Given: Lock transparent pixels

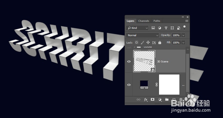Looking at the screenshot, I should 136,42.
